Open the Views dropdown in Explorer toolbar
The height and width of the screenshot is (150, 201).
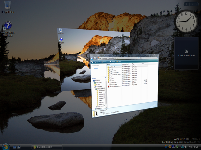point(105,61)
